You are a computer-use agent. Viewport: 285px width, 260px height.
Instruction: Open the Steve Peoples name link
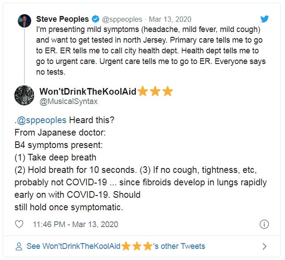click(63, 19)
